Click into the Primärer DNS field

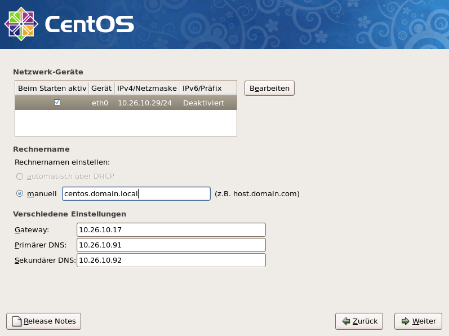[171, 245]
